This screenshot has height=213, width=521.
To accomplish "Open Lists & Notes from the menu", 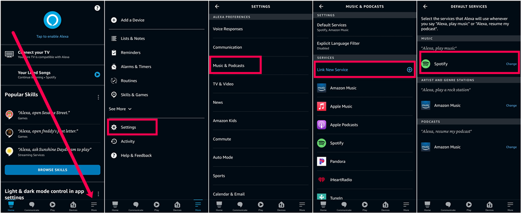I will [x=132, y=38].
